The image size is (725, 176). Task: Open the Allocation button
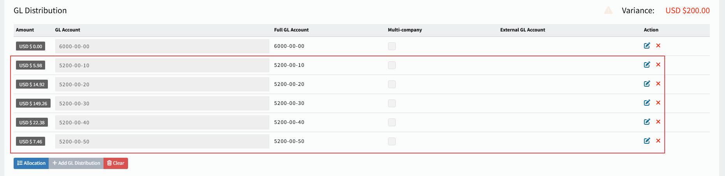[x=31, y=163]
